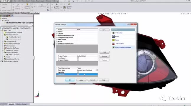Image resolution: width=191 pixels, height=106 pixels.
Task: Switch to the Motion Study 1 tab
Action: tap(22, 104)
